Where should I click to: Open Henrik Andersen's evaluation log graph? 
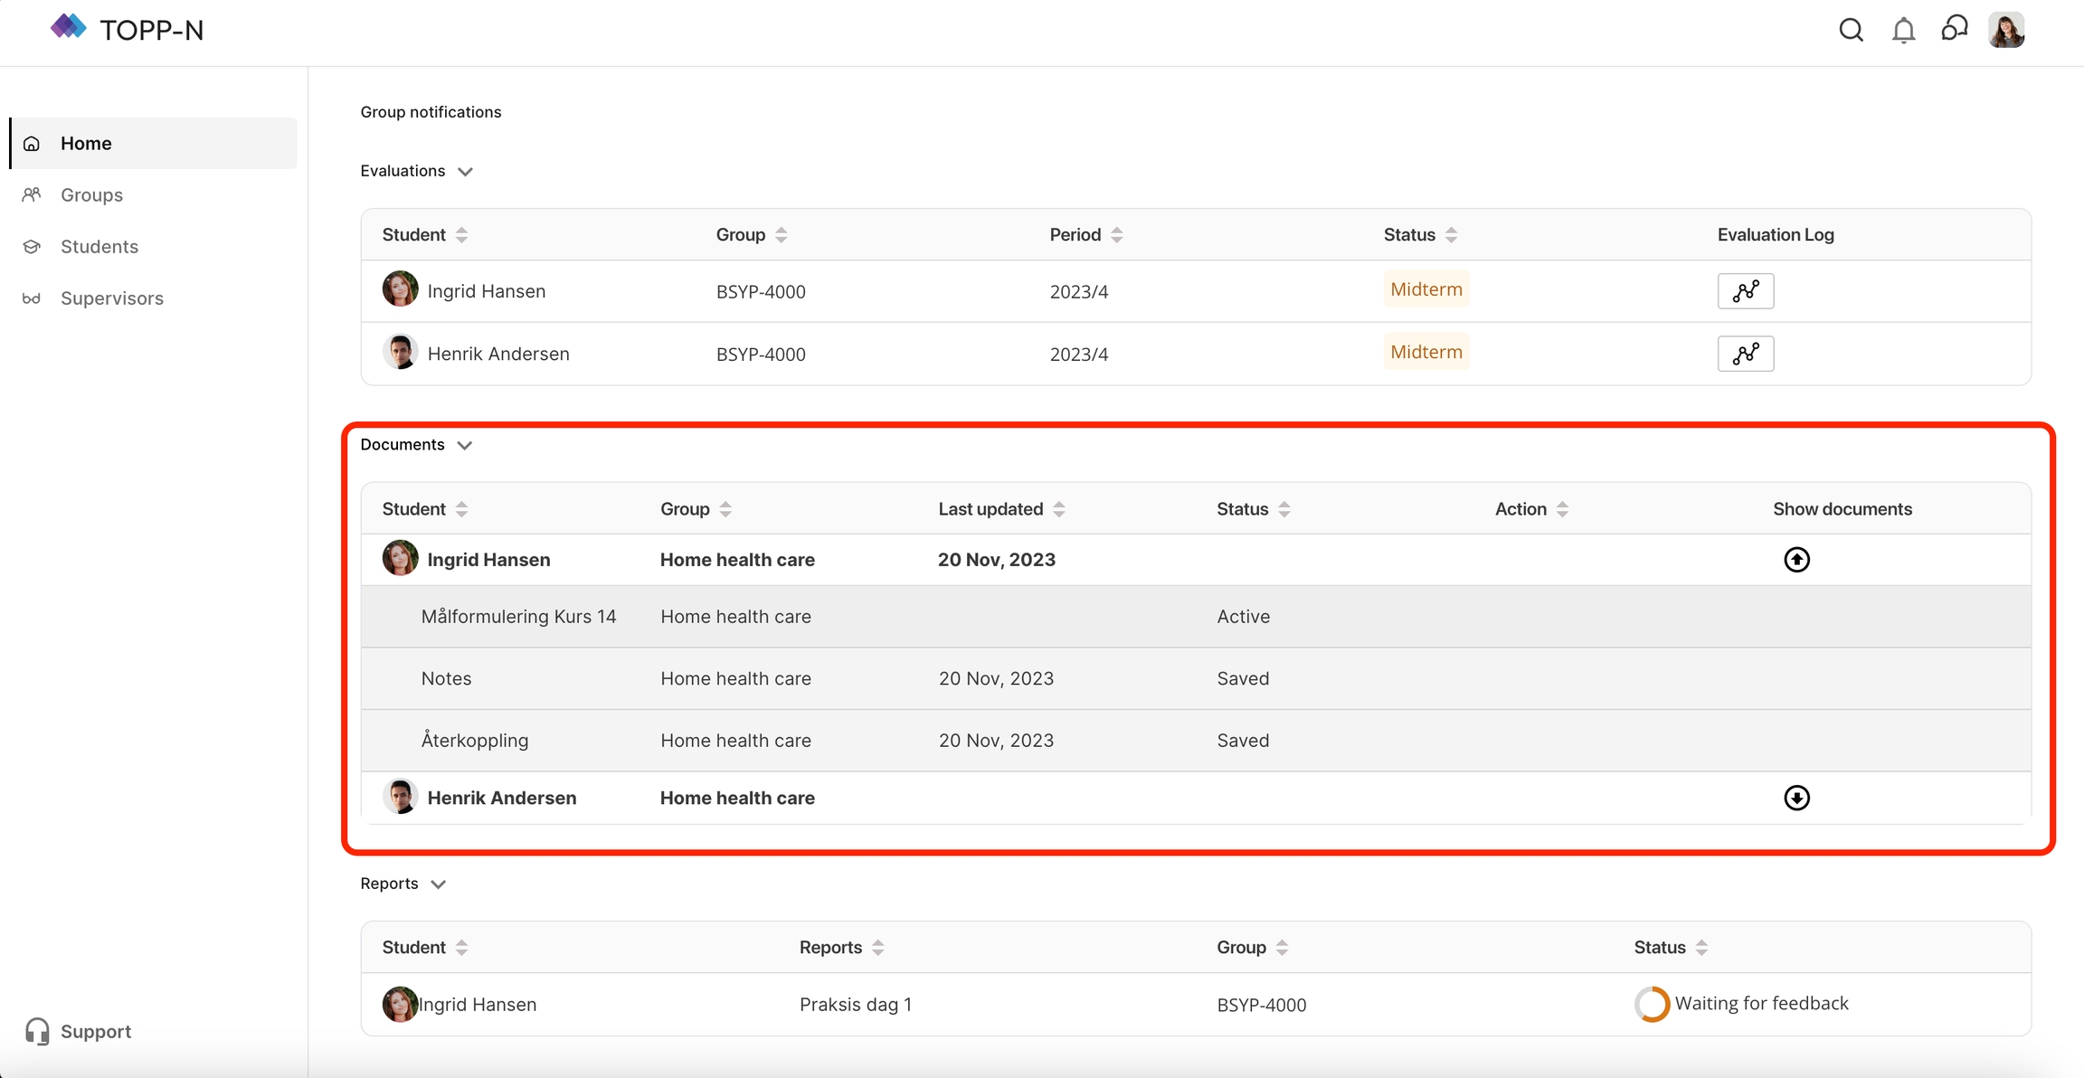(1745, 354)
